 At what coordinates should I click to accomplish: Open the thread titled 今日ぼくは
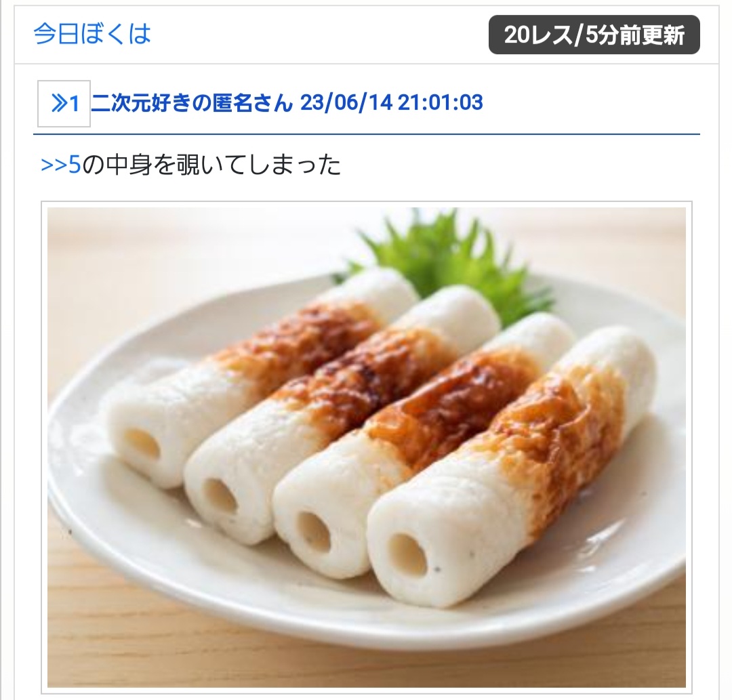coord(92,34)
